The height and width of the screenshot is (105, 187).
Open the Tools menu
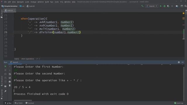(x=57, y=2)
